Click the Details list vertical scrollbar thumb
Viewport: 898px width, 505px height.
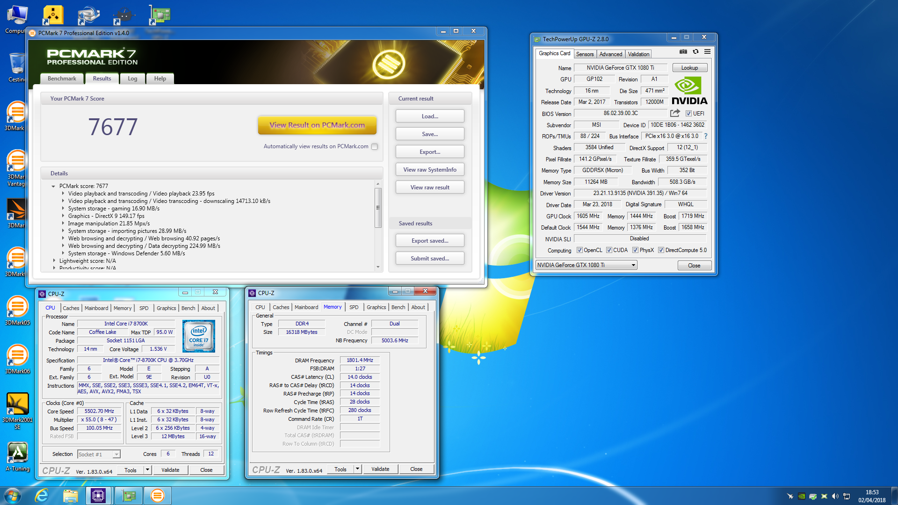pos(378,208)
